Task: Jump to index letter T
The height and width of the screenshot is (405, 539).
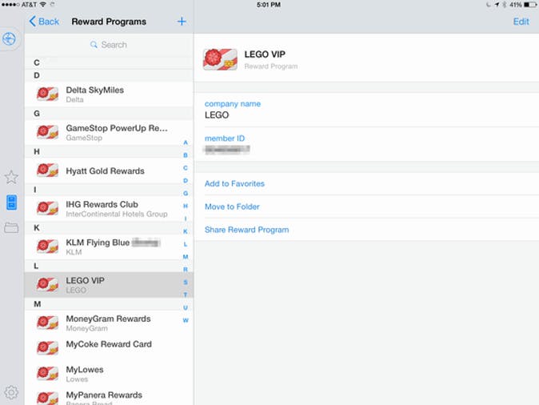Action: click(x=186, y=295)
